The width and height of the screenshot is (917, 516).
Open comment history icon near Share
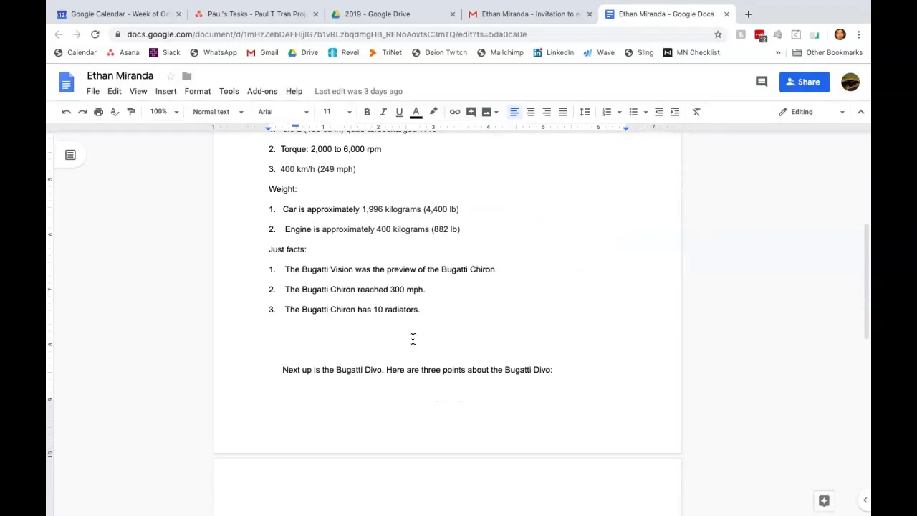tap(762, 82)
